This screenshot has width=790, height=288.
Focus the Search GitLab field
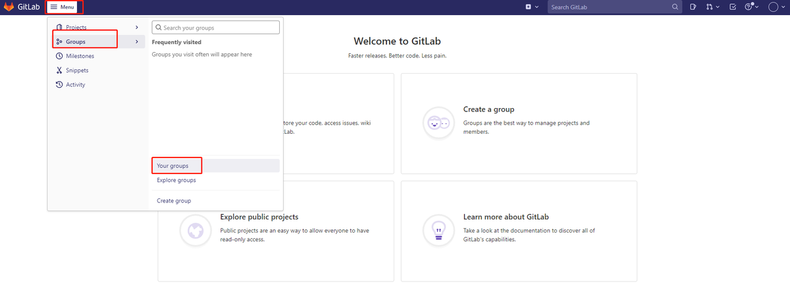point(615,7)
